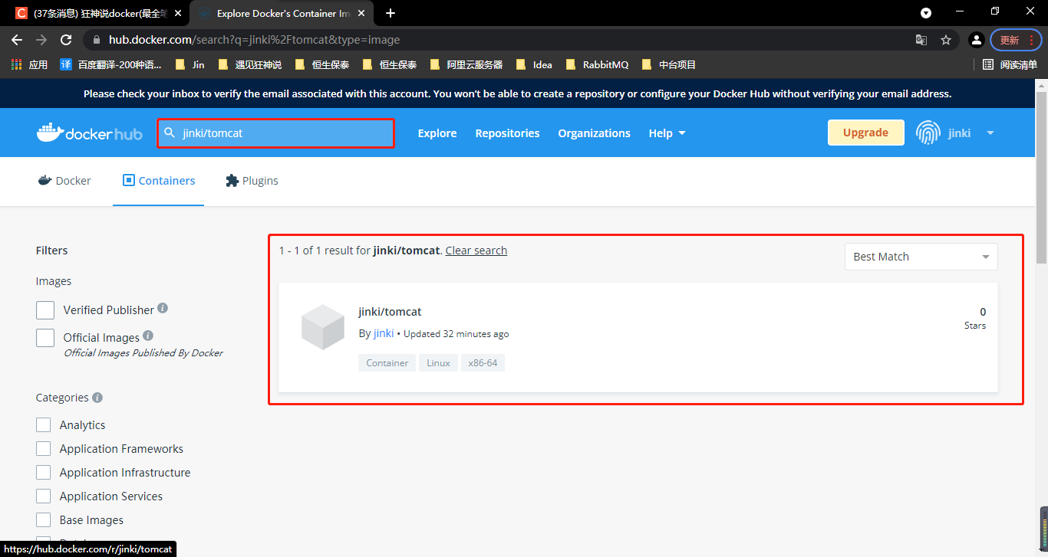Switch to the Plugins tab
The width and height of the screenshot is (1048, 557).
click(x=252, y=181)
